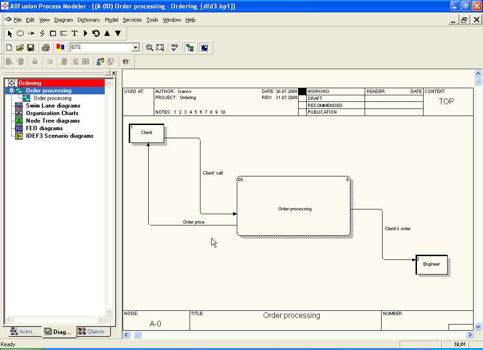Select the Activity Box (rounded rectangle) tool
Screen dimensions: 483x350
point(20,33)
